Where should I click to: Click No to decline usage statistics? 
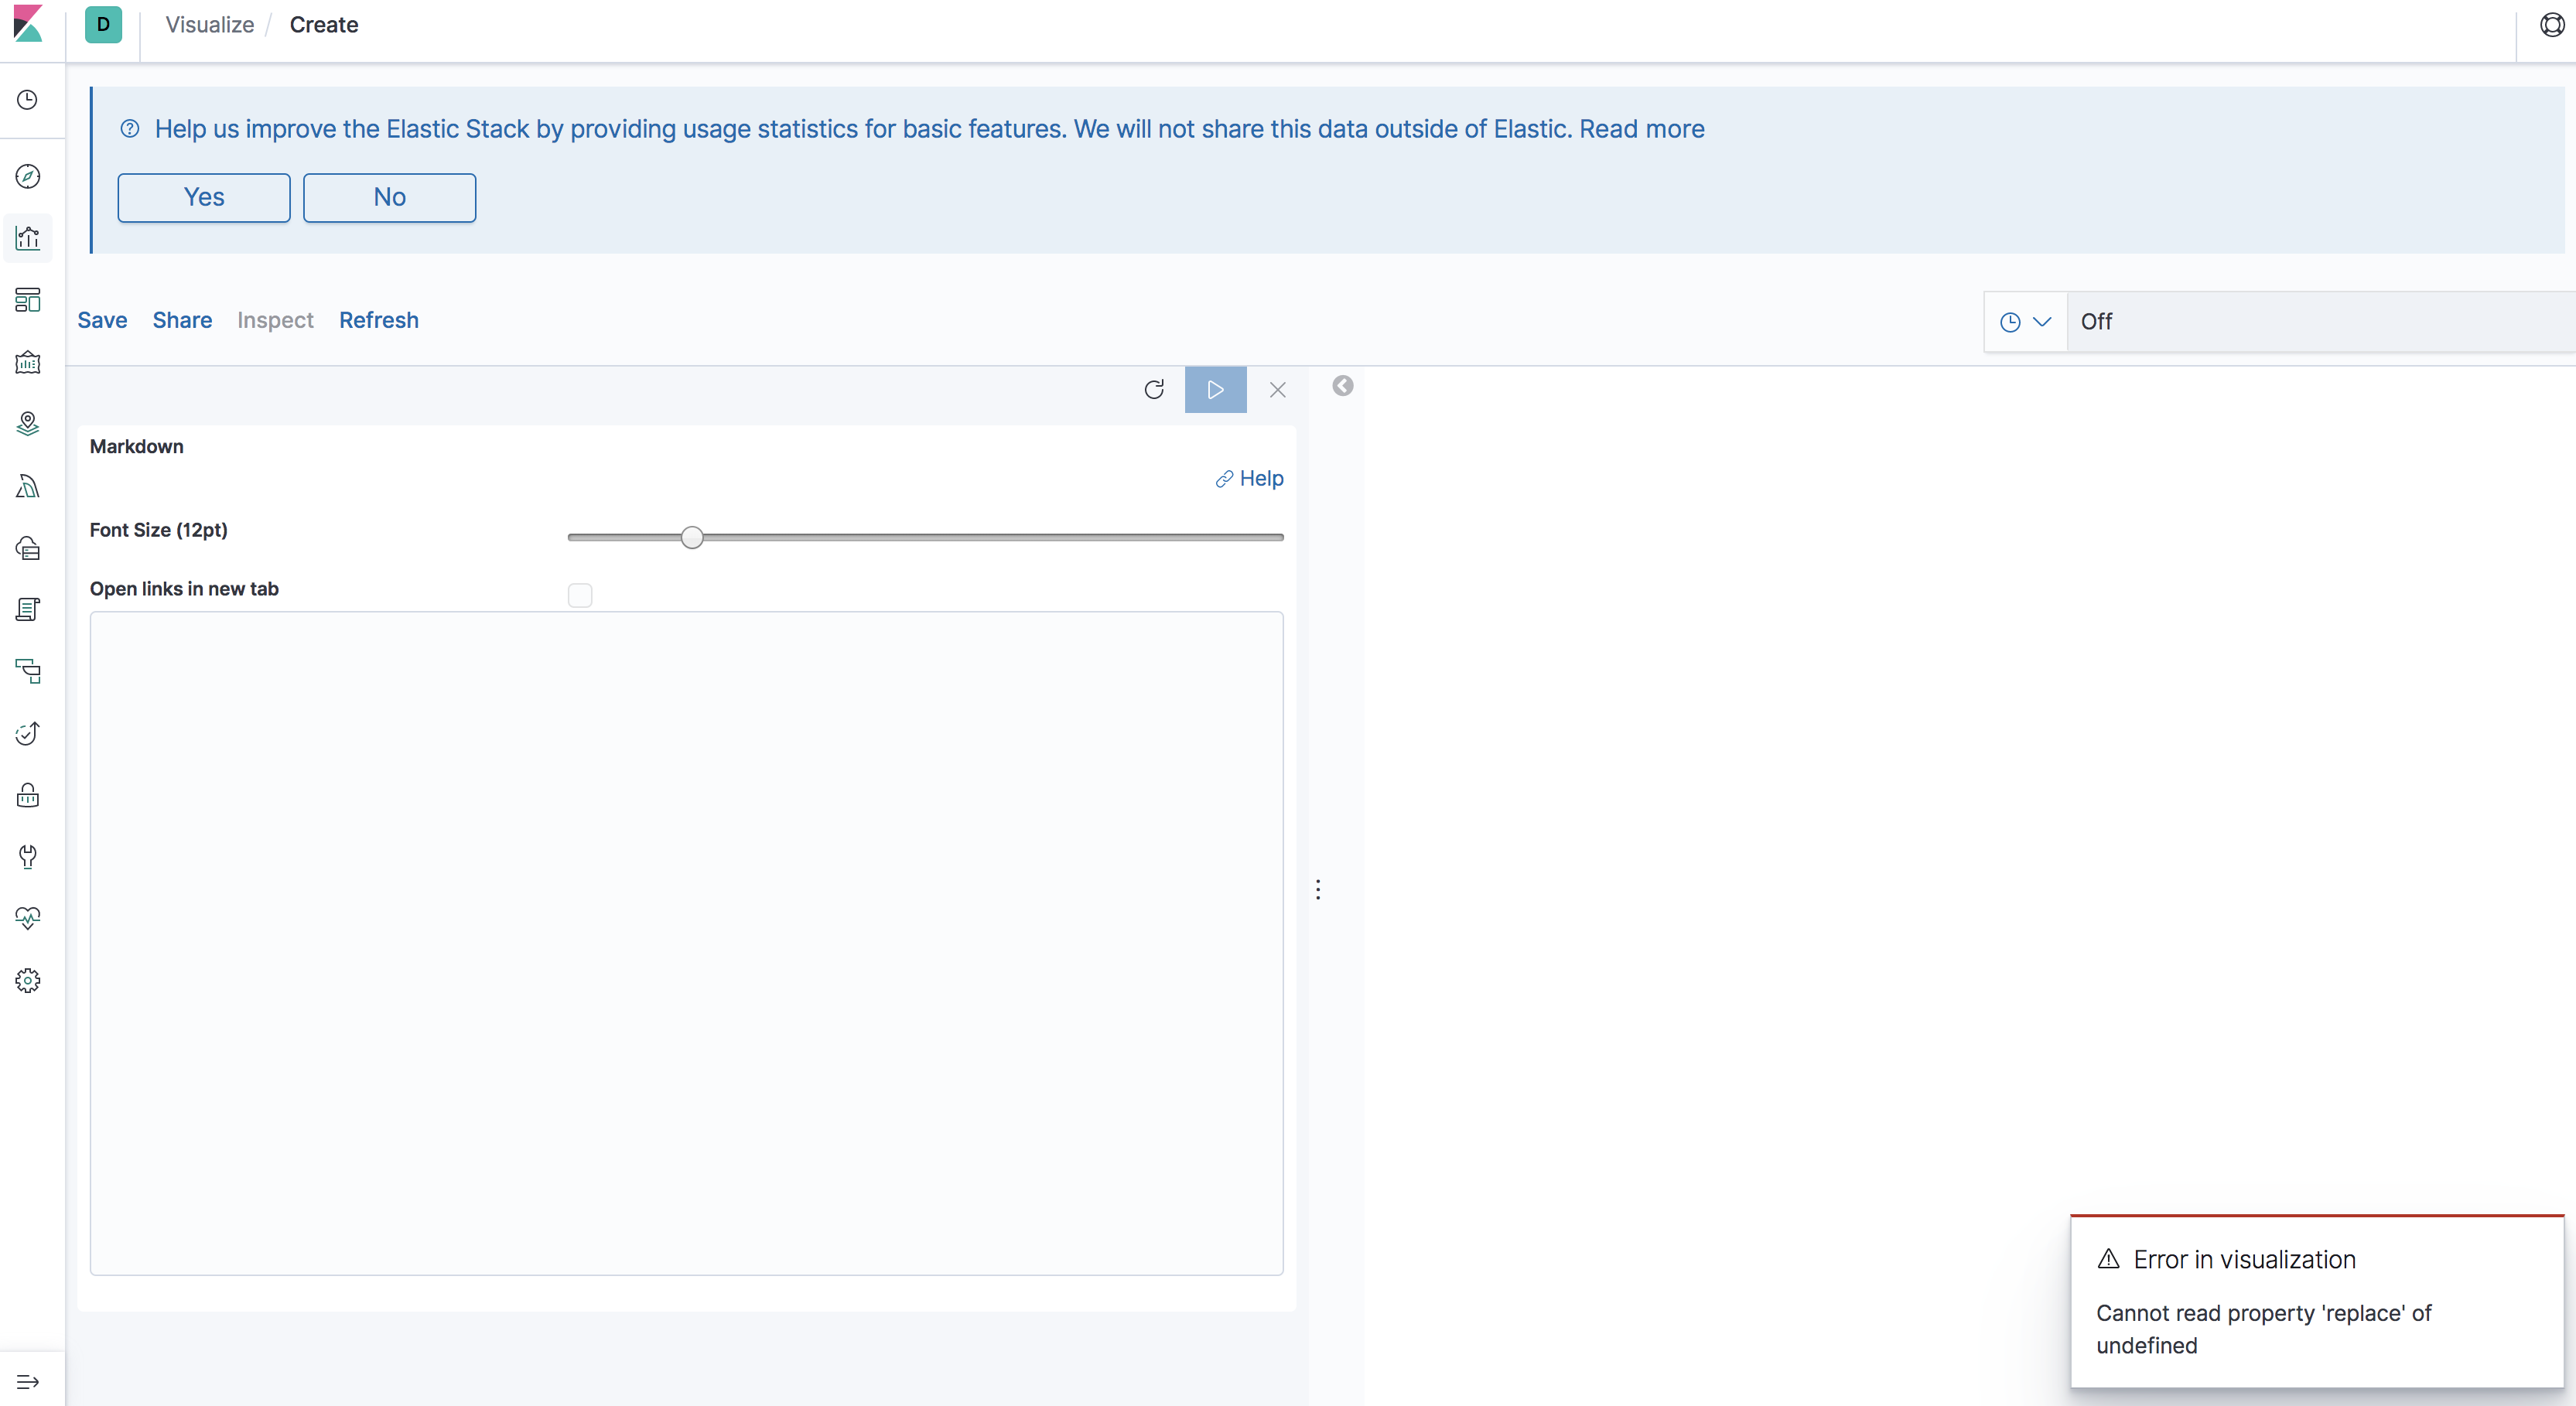point(389,197)
